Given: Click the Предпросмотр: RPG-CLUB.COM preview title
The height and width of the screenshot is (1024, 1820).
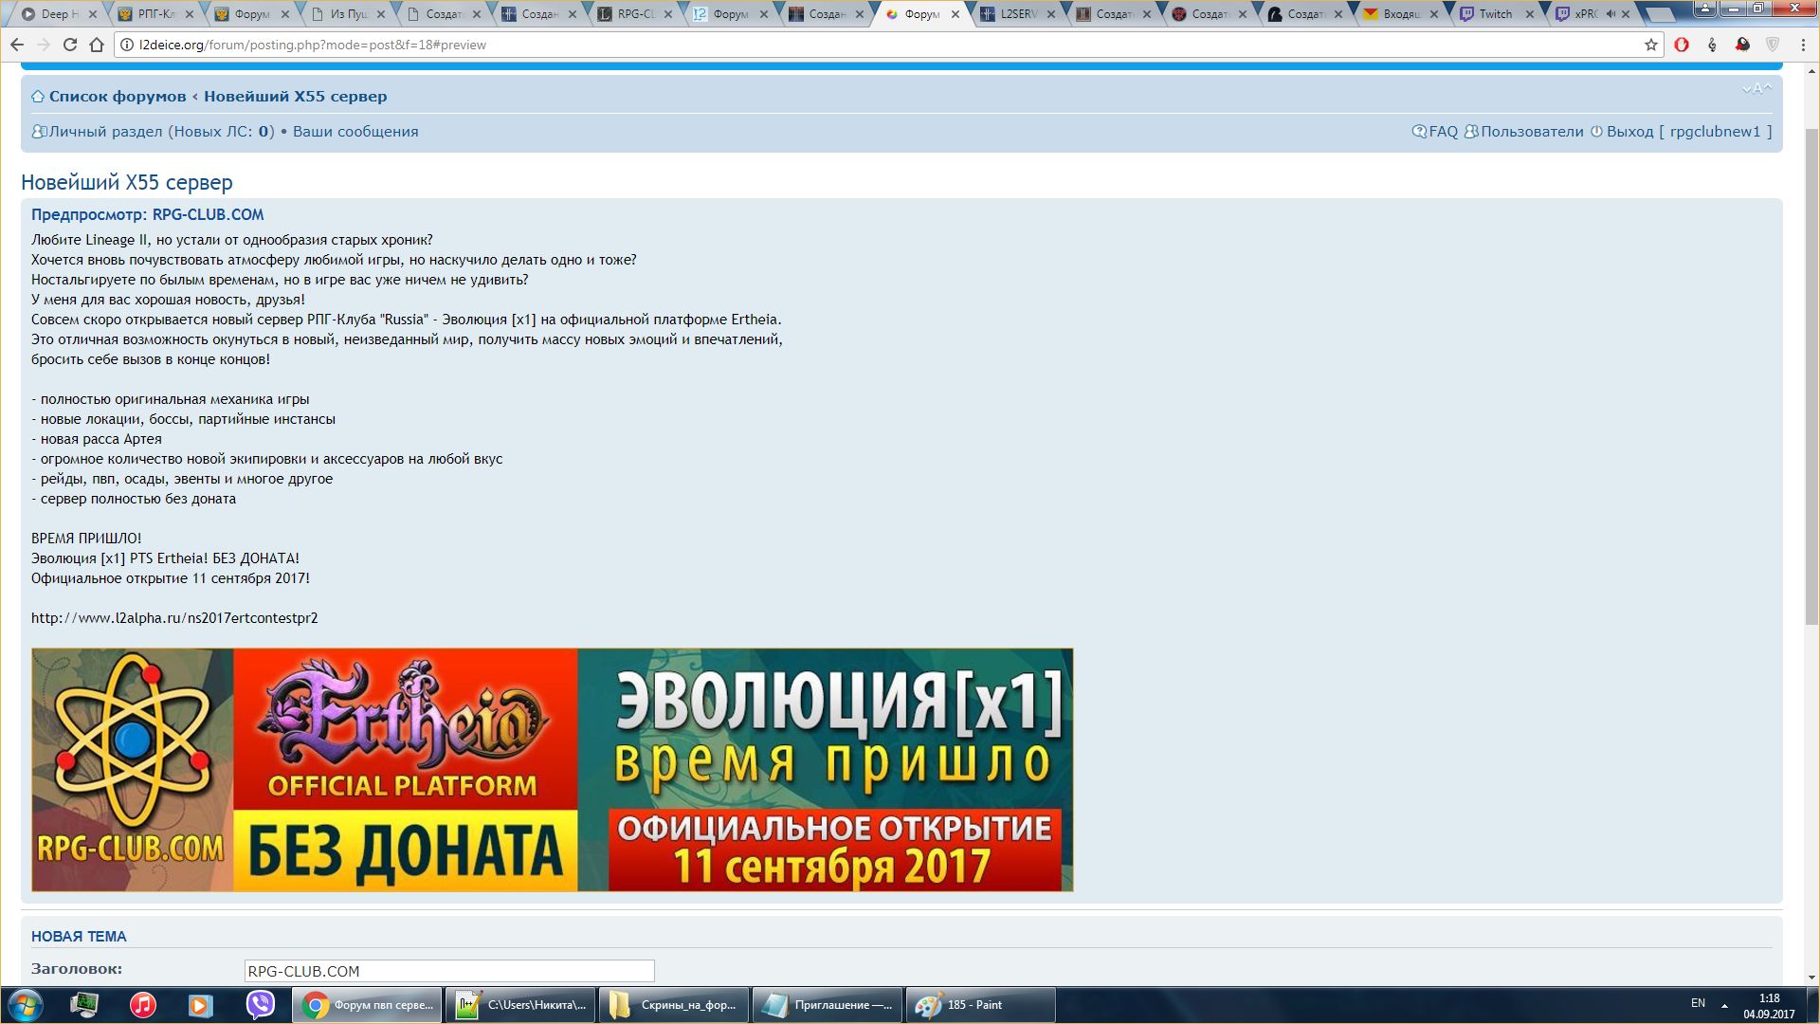Looking at the screenshot, I should pyautogui.click(x=148, y=215).
